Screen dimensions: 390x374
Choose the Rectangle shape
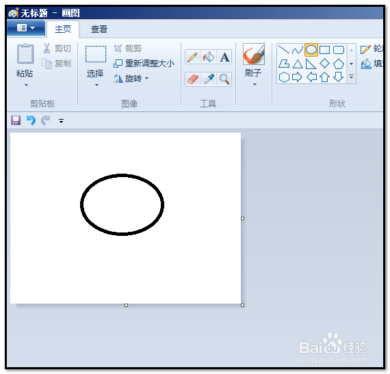point(324,50)
